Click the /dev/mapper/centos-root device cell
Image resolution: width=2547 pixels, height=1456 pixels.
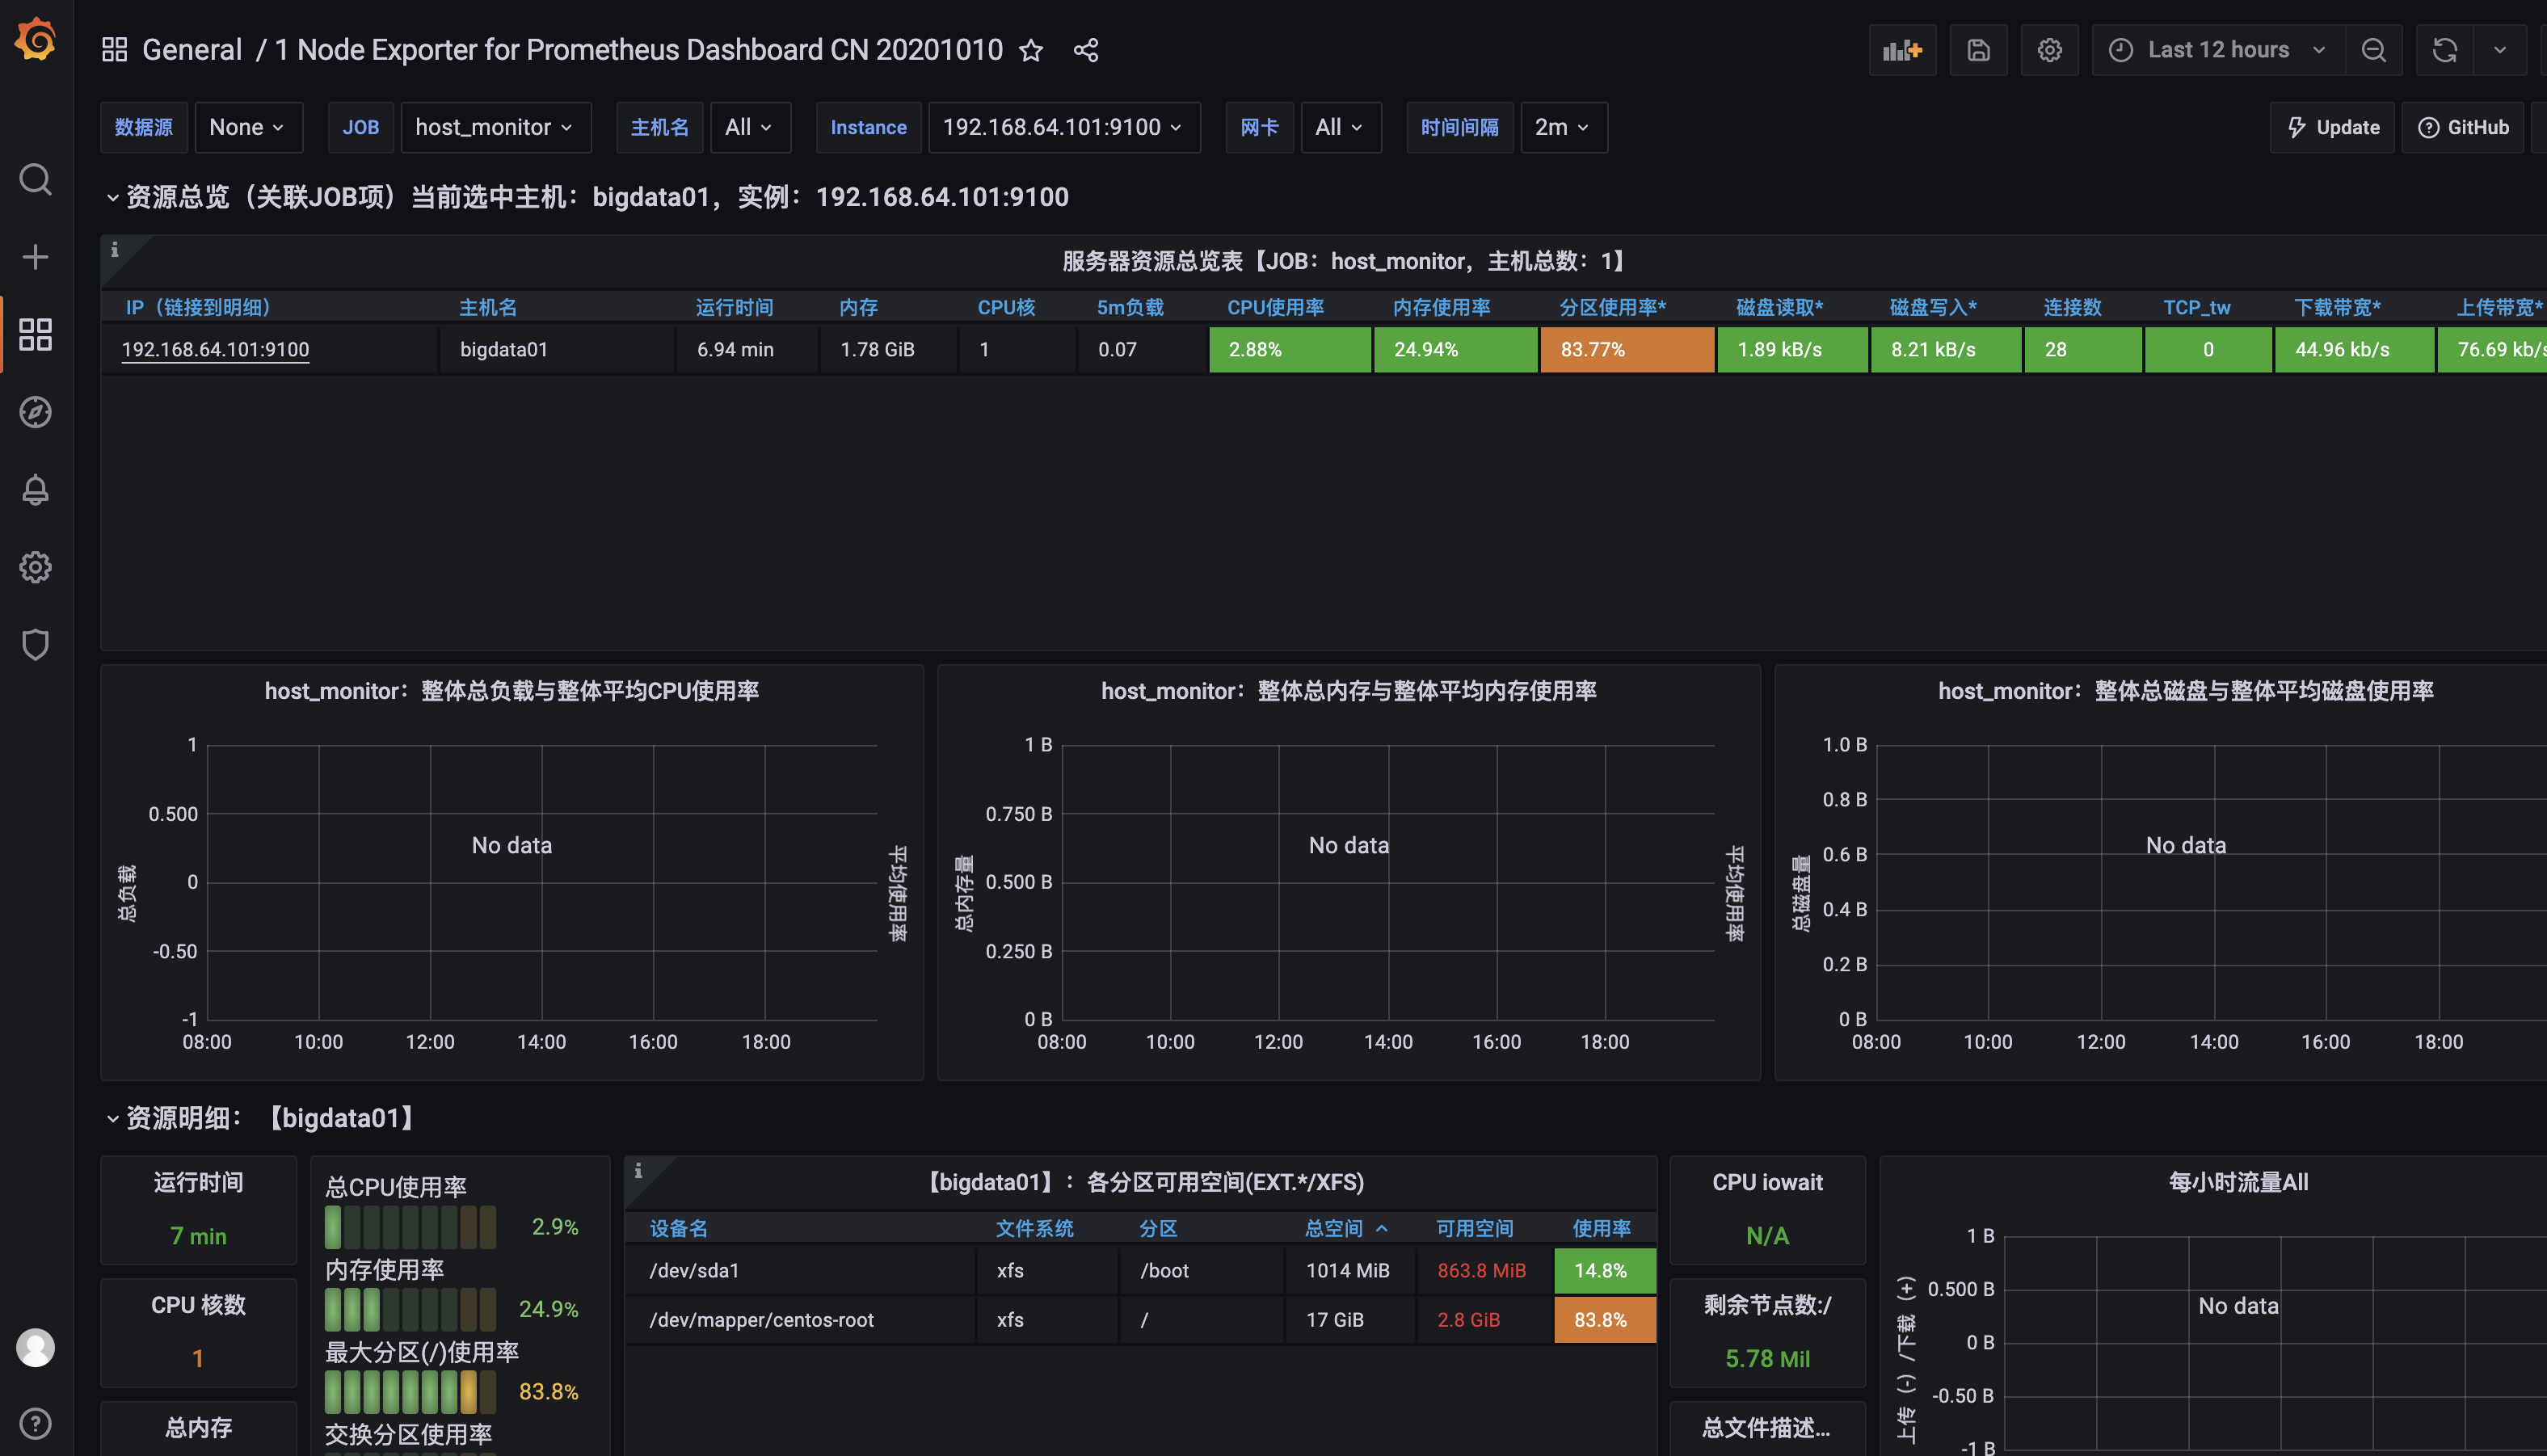point(800,1319)
